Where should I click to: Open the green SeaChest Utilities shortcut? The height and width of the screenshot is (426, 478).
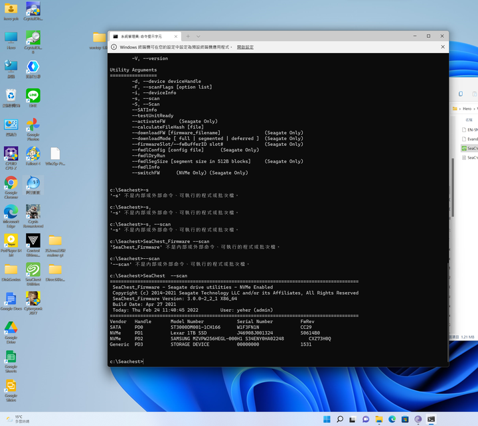tap(33, 274)
